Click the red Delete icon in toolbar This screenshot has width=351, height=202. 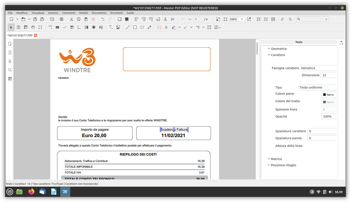[93, 19]
